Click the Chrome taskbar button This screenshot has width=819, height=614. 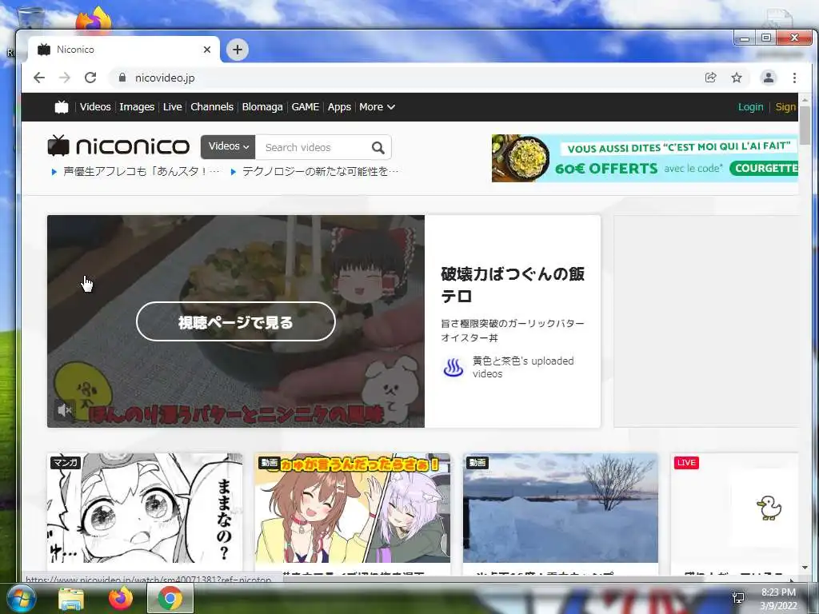[x=170, y=598]
